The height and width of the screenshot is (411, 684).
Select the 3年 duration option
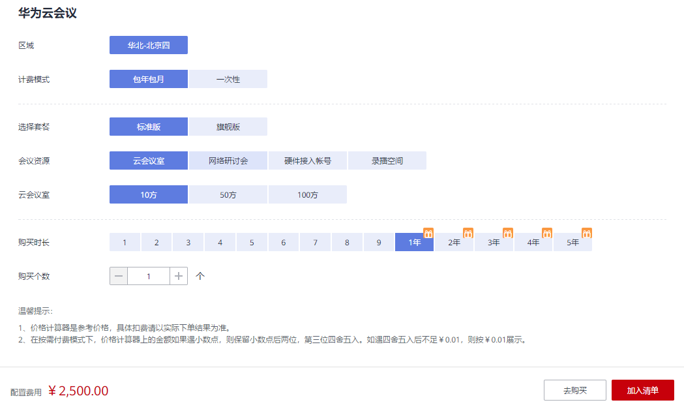tap(494, 243)
